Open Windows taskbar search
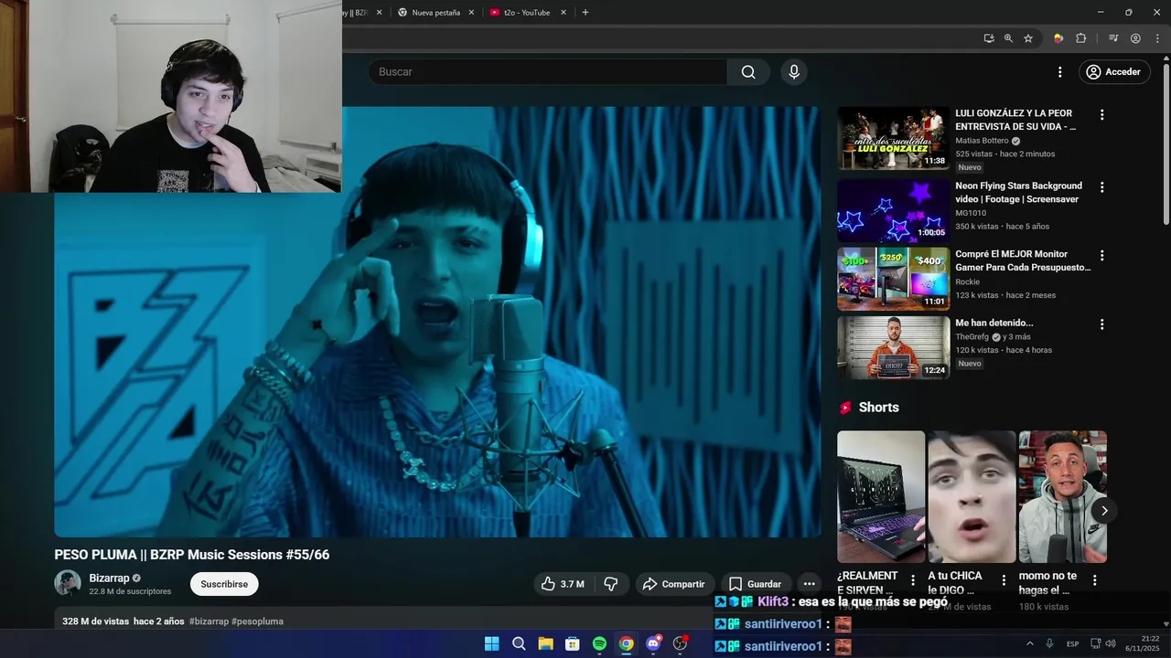The width and height of the screenshot is (1171, 658). pyautogui.click(x=519, y=643)
